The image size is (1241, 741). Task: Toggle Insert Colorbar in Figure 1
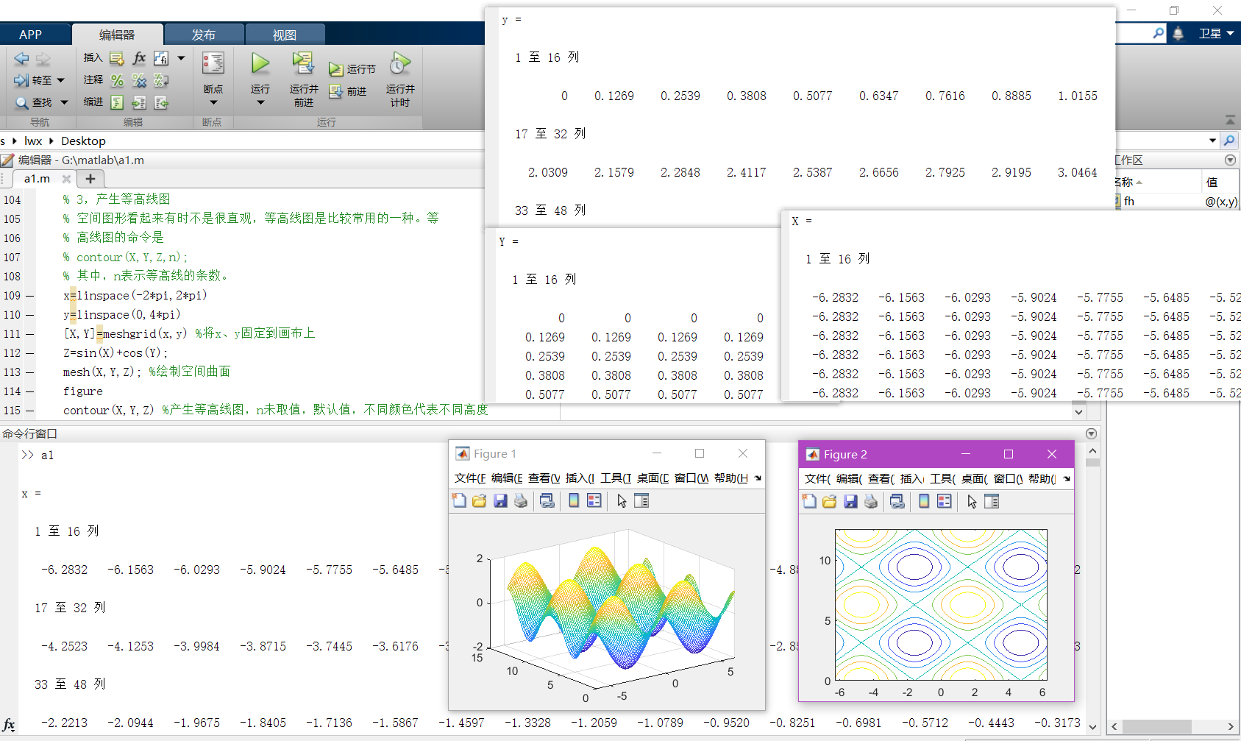[574, 501]
